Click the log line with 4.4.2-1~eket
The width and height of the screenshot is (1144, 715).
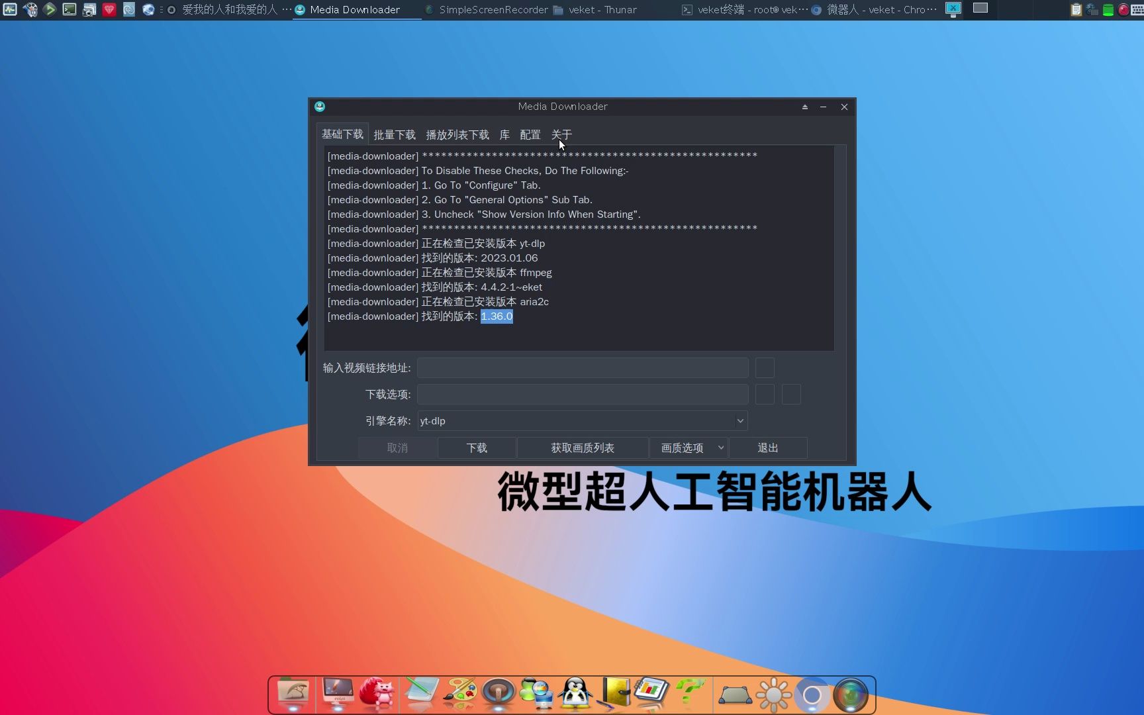(434, 287)
